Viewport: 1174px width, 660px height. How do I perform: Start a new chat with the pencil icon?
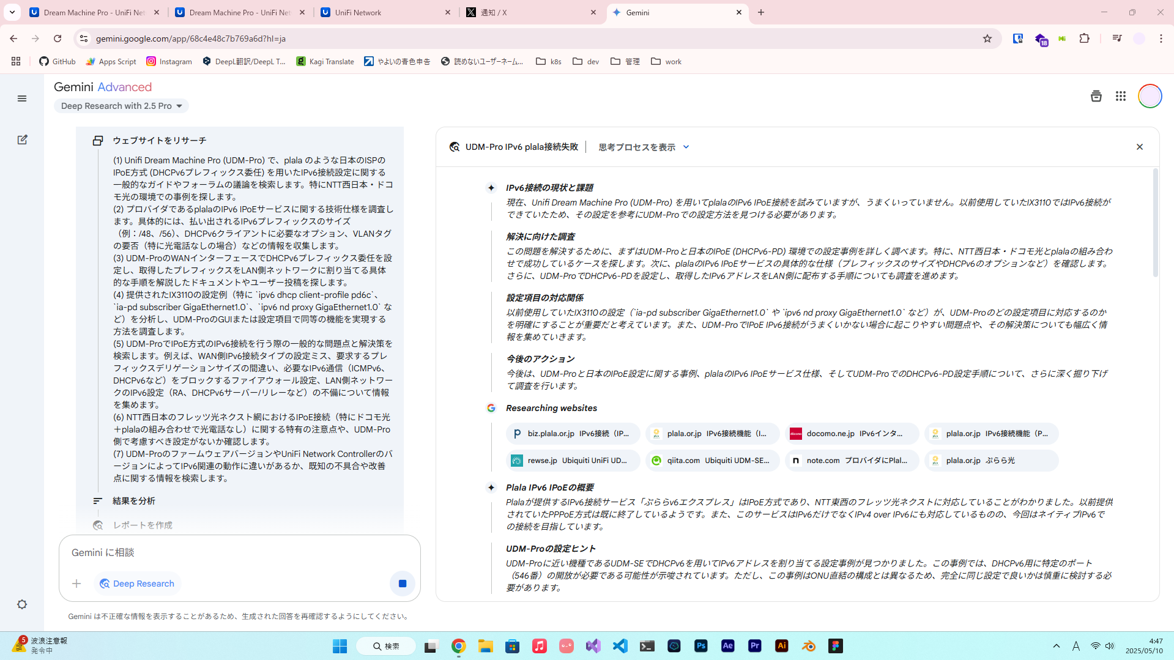[22, 139]
